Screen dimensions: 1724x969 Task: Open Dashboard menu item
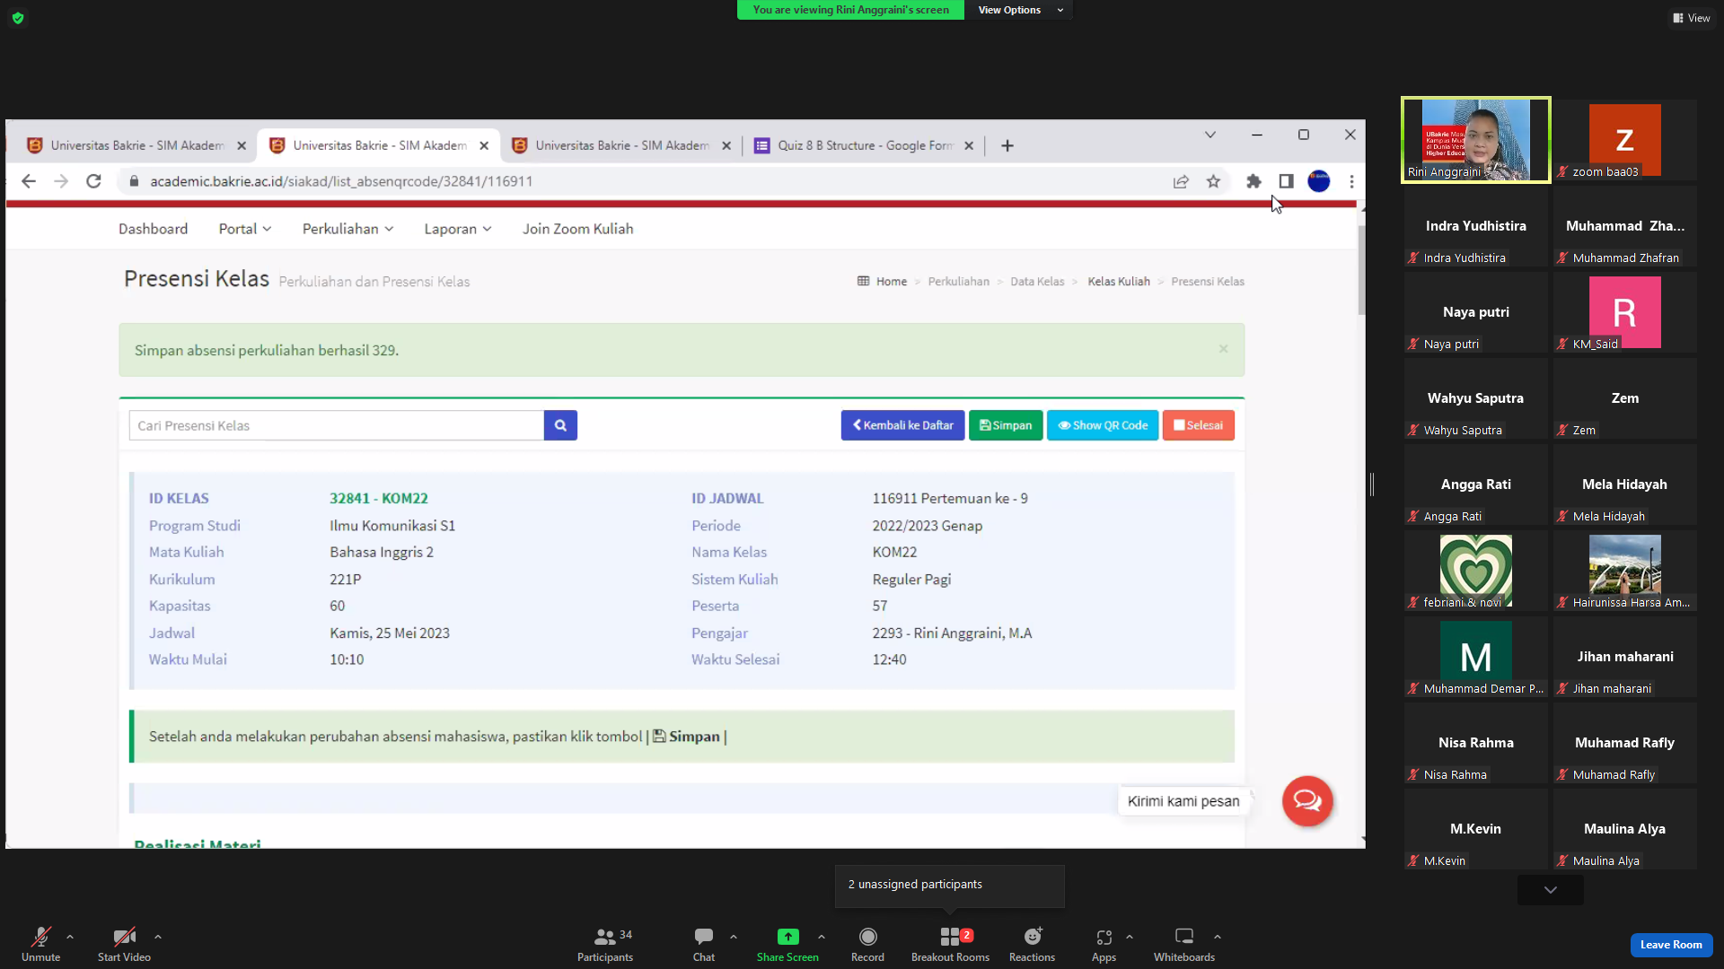pyautogui.click(x=154, y=229)
